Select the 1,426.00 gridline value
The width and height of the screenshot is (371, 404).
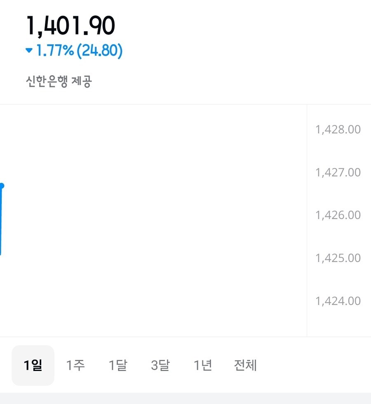(x=338, y=215)
